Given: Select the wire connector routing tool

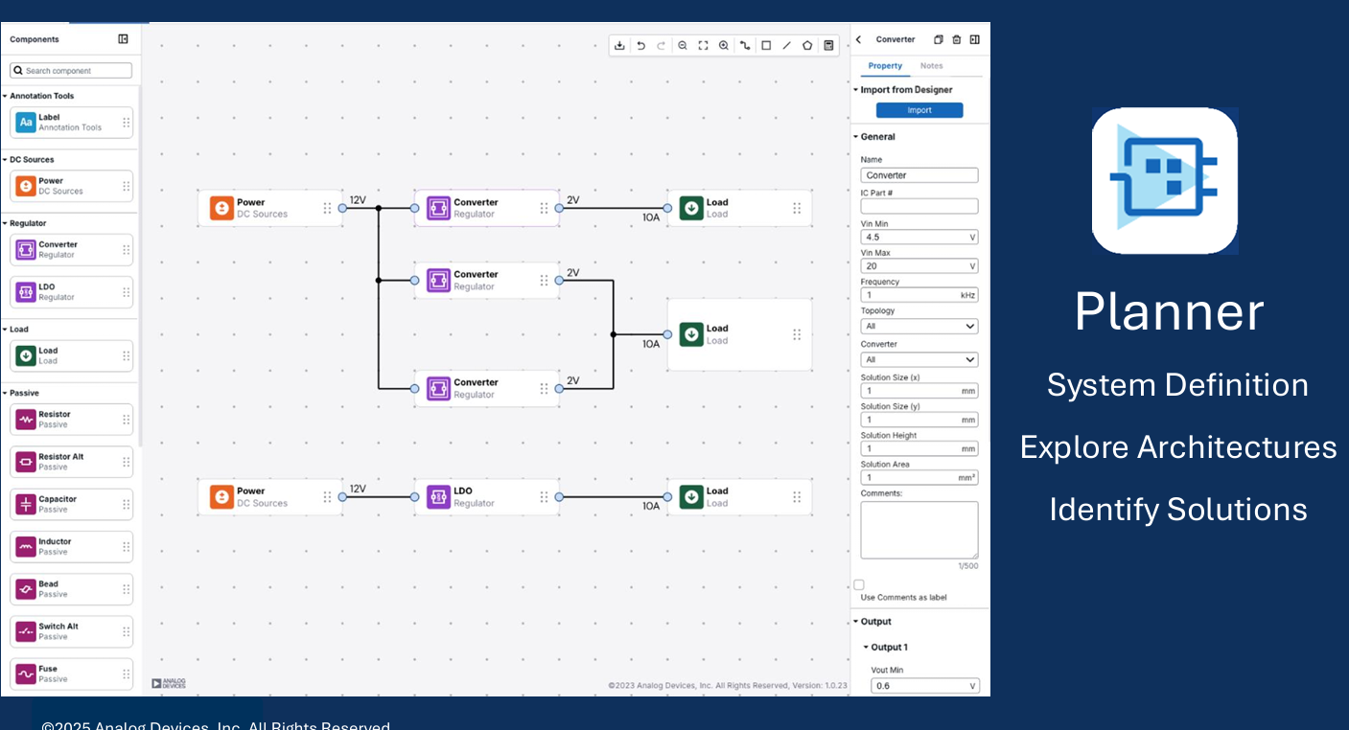Looking at the screenshot, I should (x=745, y=45).
